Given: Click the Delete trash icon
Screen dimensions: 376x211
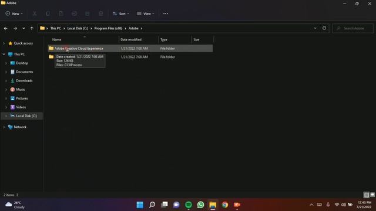Looking at the screenshot, I should pyautogui.click(x=100, y=13).
